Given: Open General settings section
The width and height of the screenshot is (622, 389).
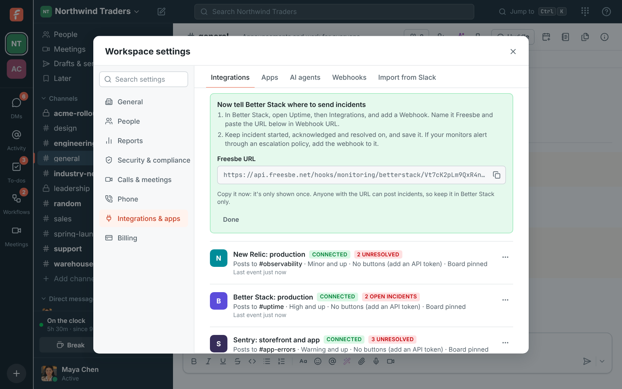Looking at the screenshot, I should (x=144, y=102).
